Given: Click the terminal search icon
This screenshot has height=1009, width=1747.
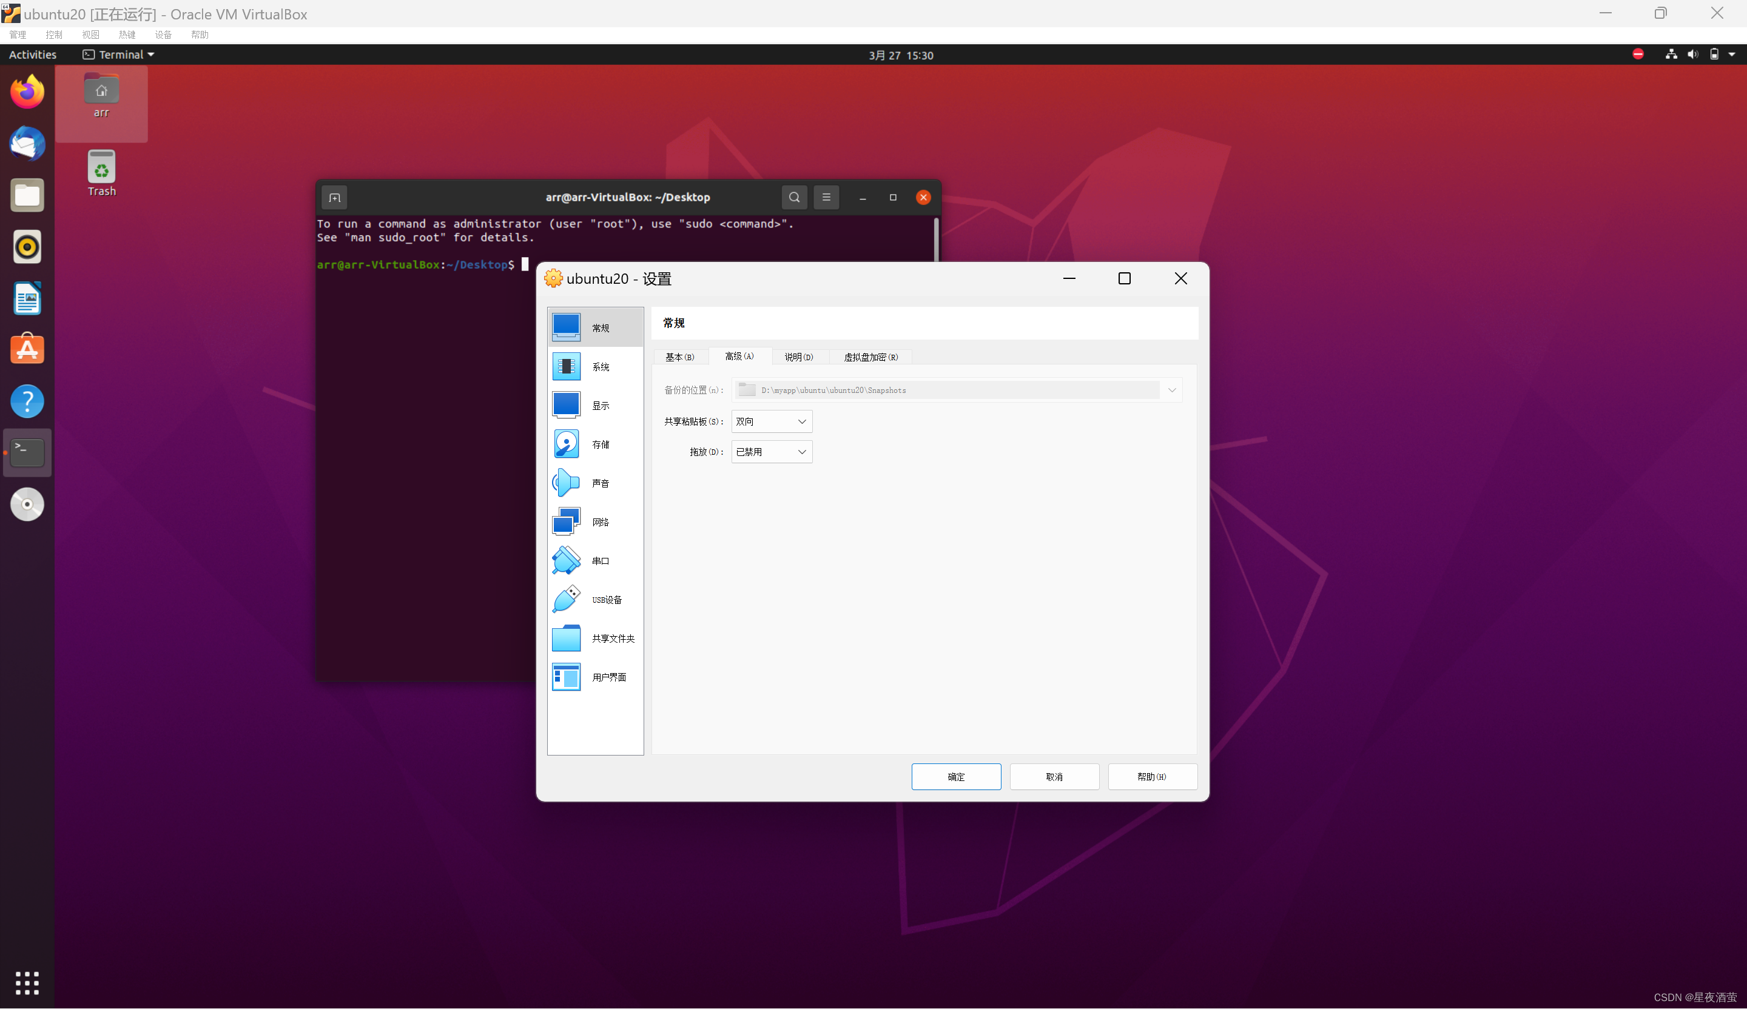Looking at the screenshot, I should (794, 197).
